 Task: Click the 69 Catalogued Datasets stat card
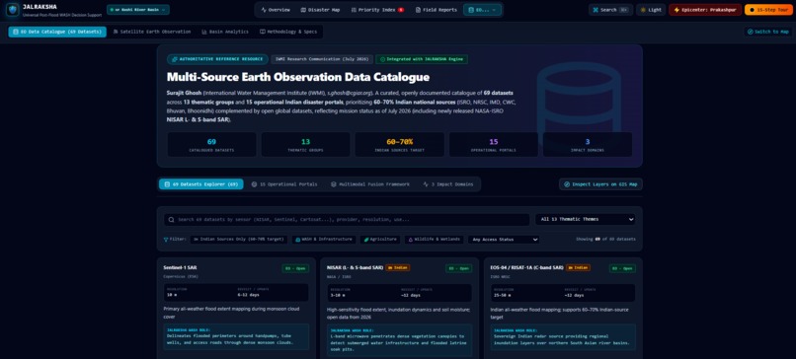click(x=211, y=145)
